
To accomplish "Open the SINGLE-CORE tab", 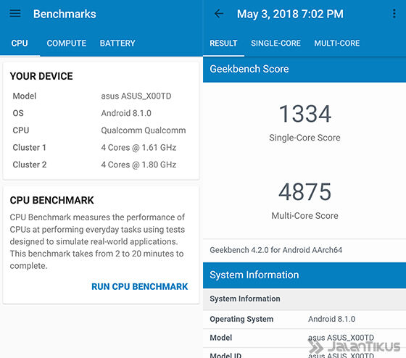I will [275, 43].
